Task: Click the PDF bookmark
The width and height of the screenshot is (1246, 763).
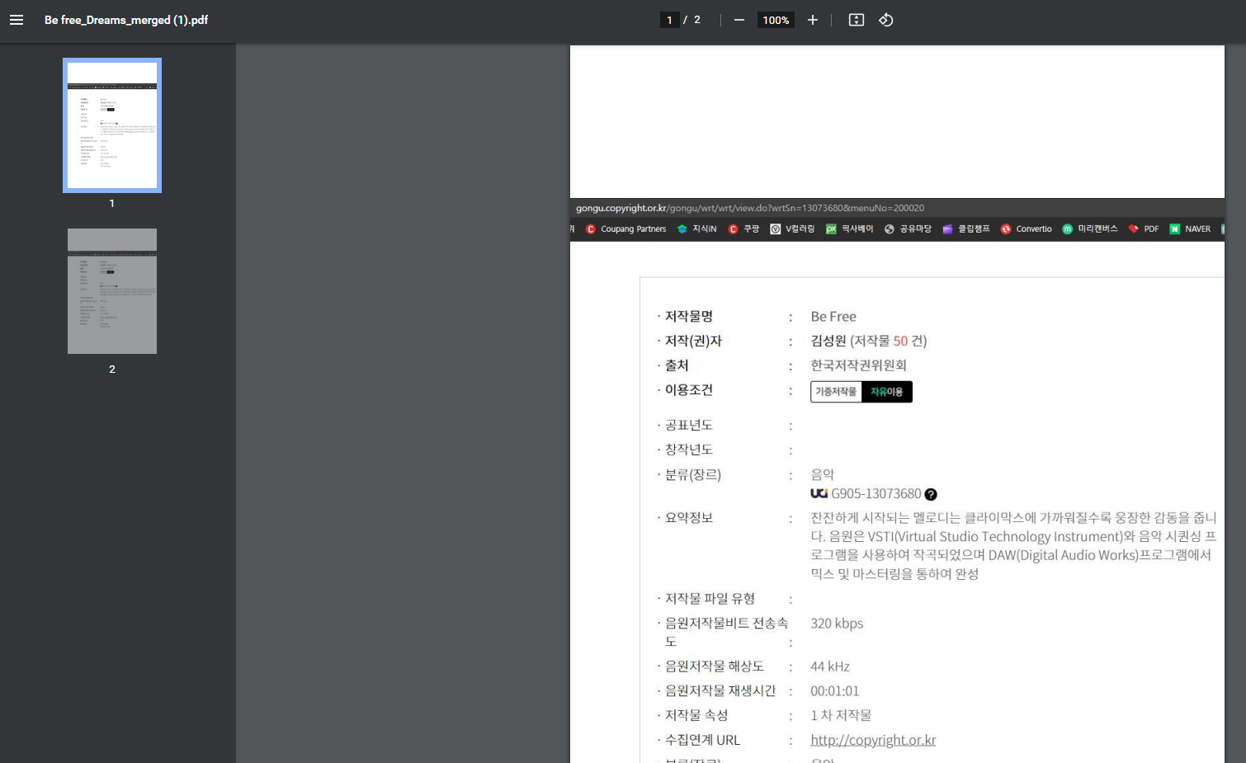Action: (x=1144, y=229)
